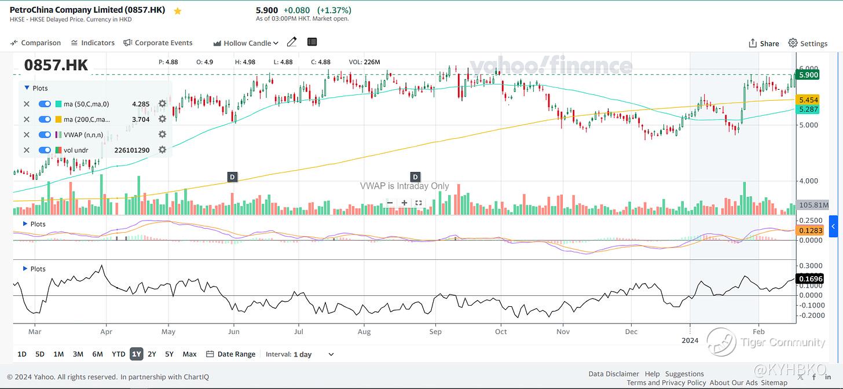Zoom out the chart with minus icon

click(390, 203)
